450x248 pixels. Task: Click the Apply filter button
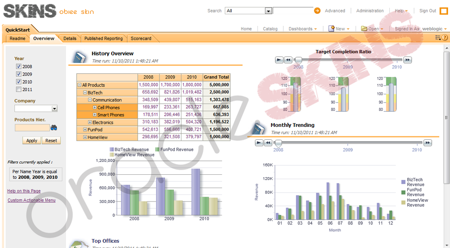point(32,141)
